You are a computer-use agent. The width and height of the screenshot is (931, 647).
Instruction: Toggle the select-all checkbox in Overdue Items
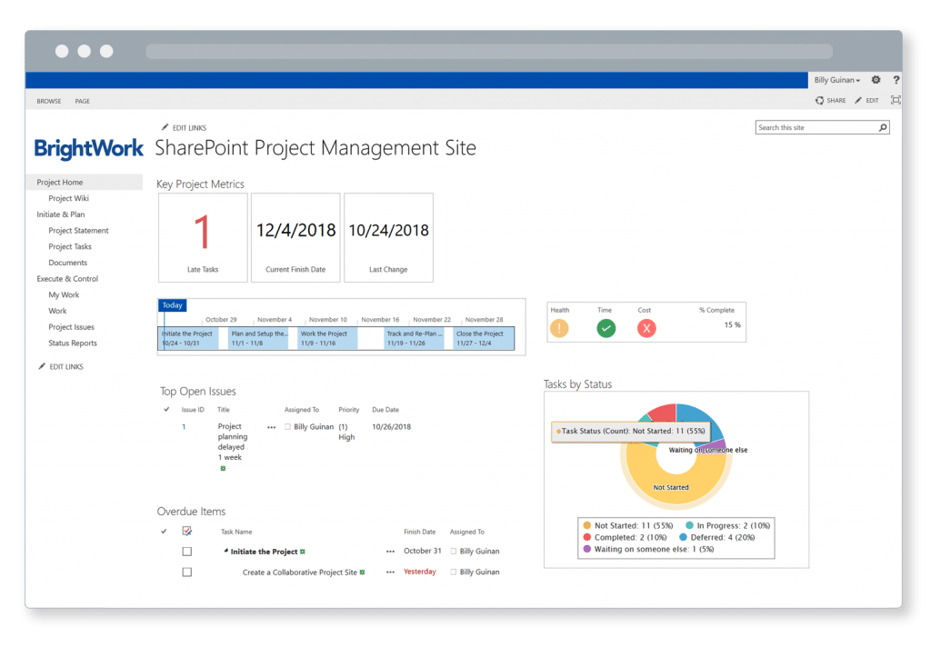point(187,531)
